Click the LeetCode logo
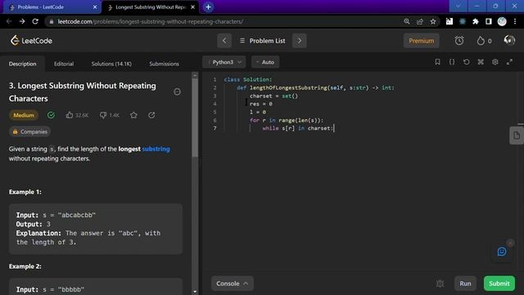 [x=31, y=40]
